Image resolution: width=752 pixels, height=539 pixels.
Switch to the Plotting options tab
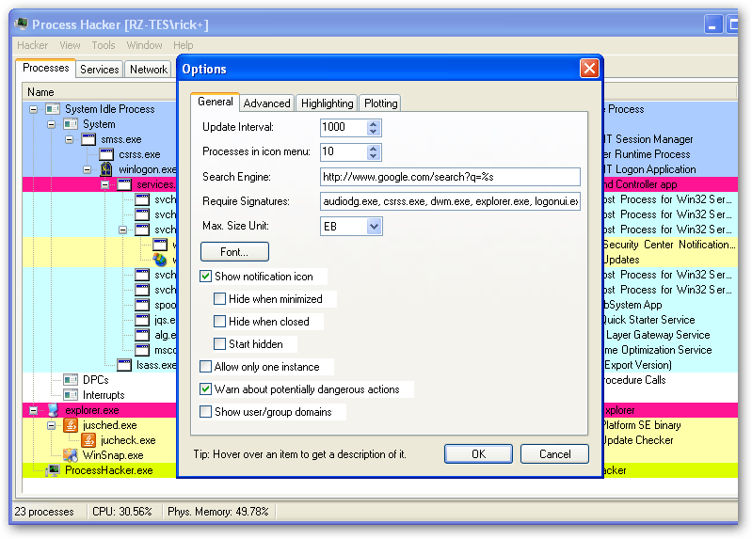click(381, 103)
